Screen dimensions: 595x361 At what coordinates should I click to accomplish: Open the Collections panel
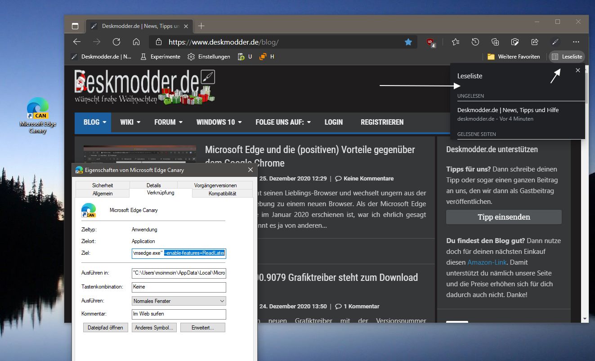coord(495,42)
